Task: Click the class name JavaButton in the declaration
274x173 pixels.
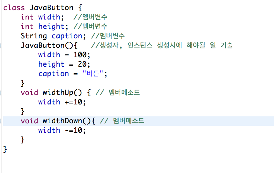Action: click(51, 8)
